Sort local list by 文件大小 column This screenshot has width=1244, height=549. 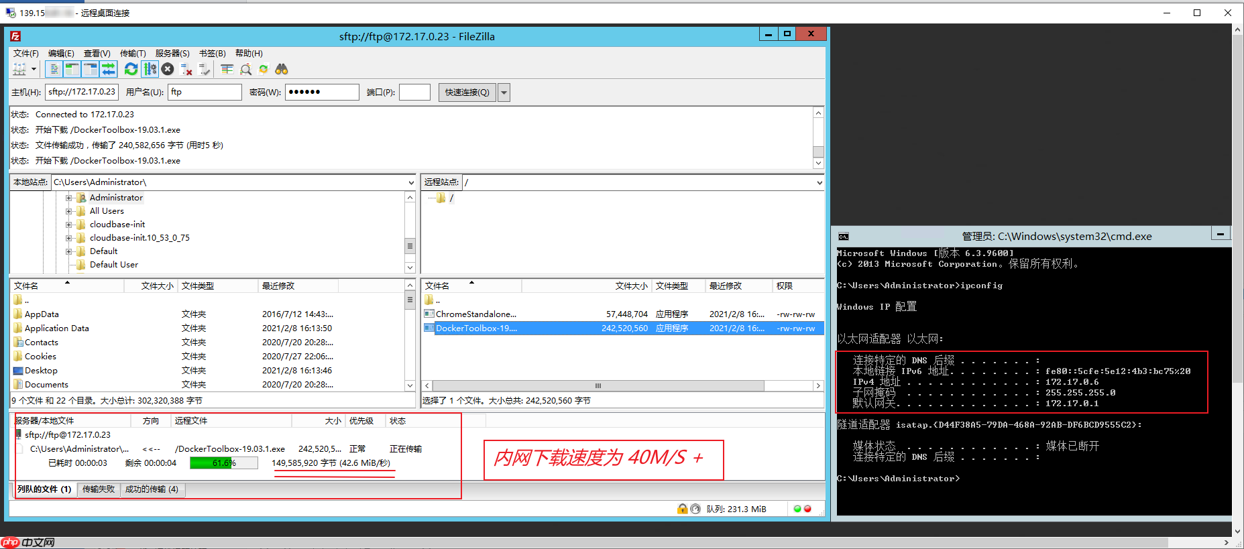(x=157, y=286)
